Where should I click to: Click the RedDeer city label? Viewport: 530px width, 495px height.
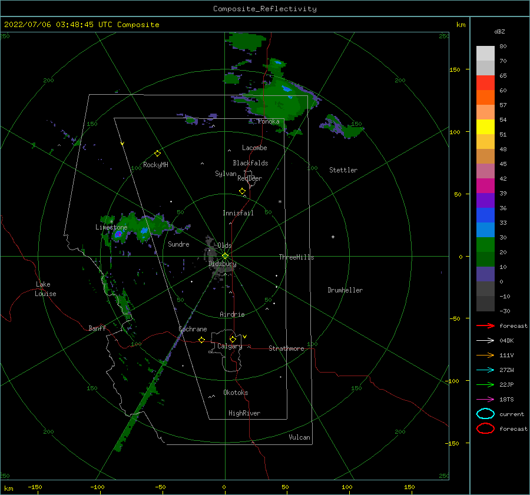[250, 178]
